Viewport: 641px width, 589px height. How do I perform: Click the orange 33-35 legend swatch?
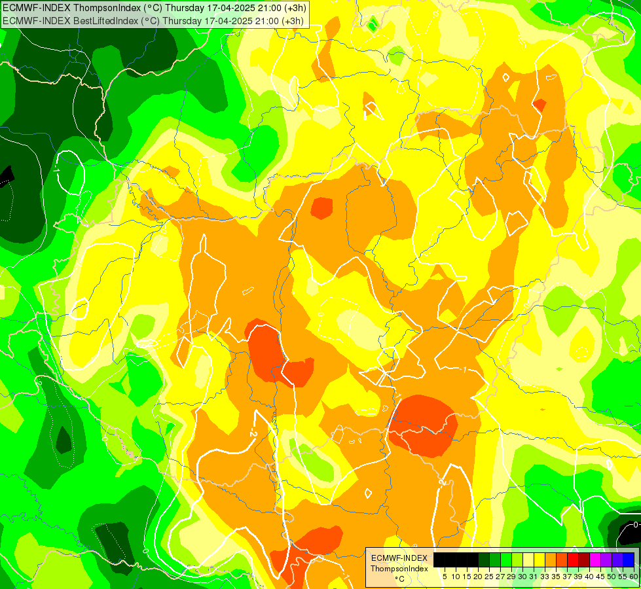[x=551, y=560]
